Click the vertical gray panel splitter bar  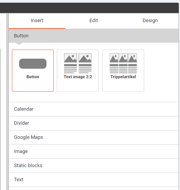tap(8, 101)
